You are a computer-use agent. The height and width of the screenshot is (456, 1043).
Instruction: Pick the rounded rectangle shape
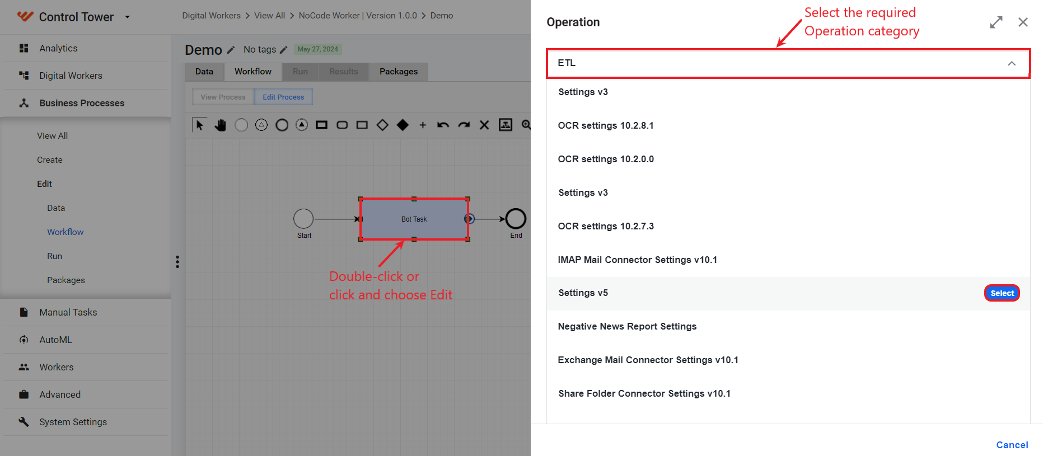click(x=342, y=125)
